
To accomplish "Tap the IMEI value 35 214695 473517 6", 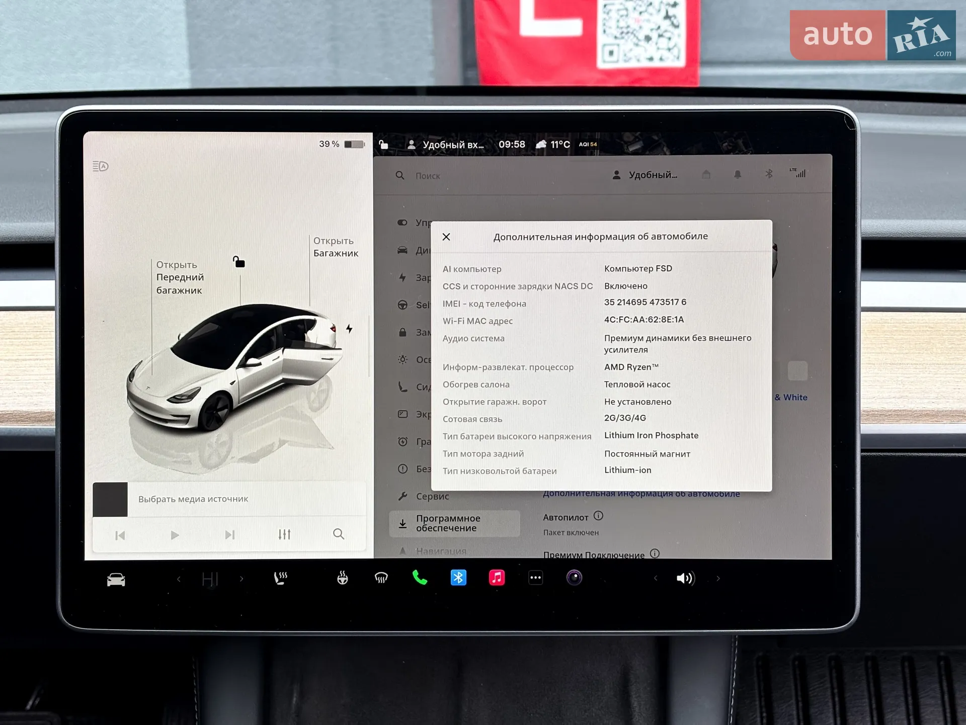I will [x=645, y=302].
